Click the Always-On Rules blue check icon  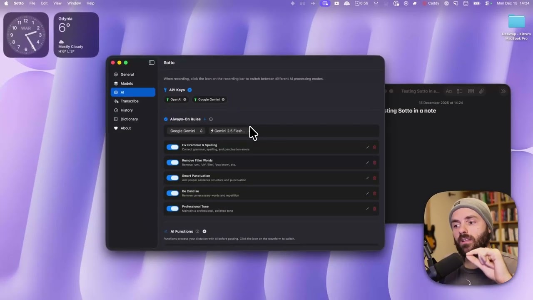tap(166, 119)
